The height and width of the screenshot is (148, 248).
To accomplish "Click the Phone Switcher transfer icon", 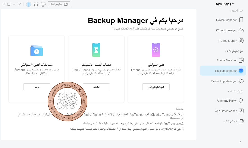I will (x=241, y=60).
